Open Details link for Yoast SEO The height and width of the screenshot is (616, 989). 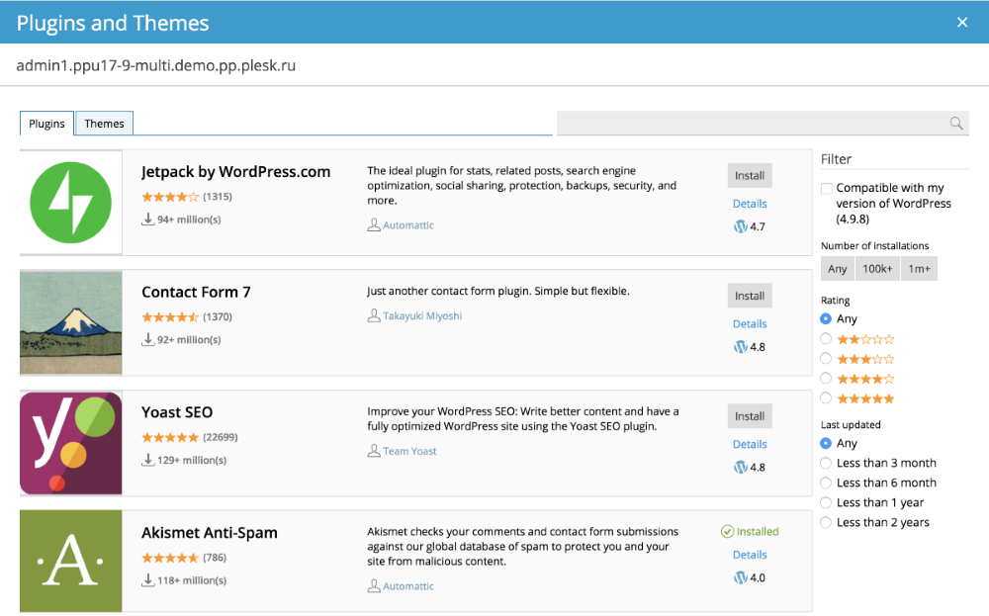[750, 444]
